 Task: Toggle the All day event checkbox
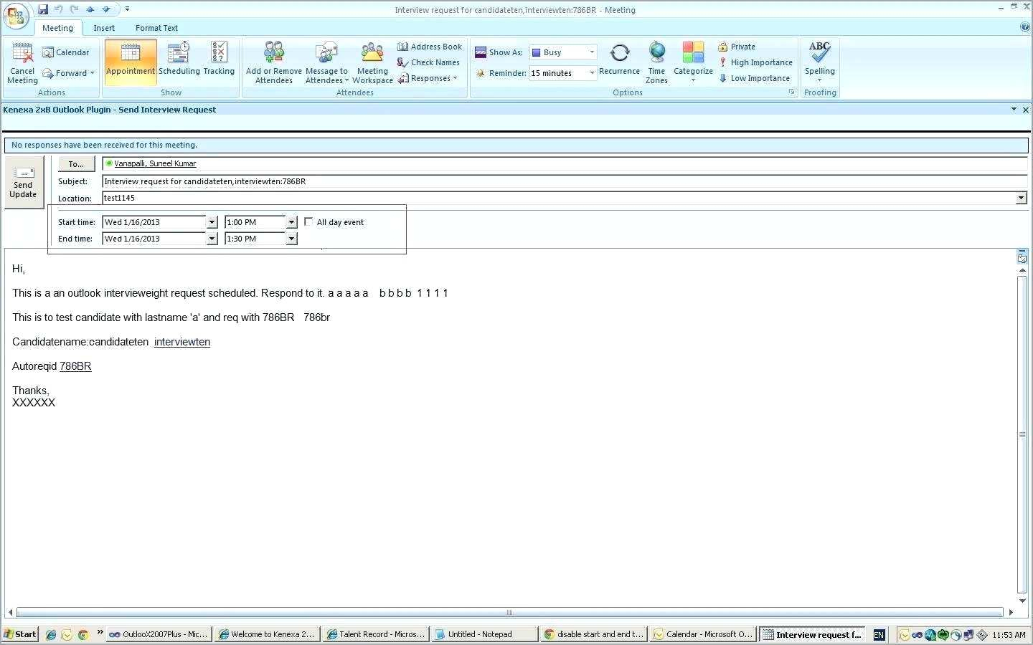click(x=309, y=221)
